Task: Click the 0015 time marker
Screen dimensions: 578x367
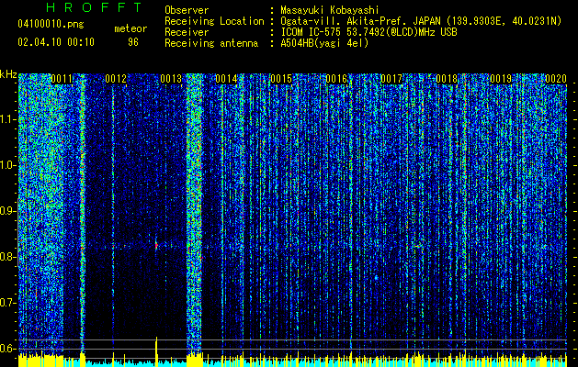Action: coord(281,79)
